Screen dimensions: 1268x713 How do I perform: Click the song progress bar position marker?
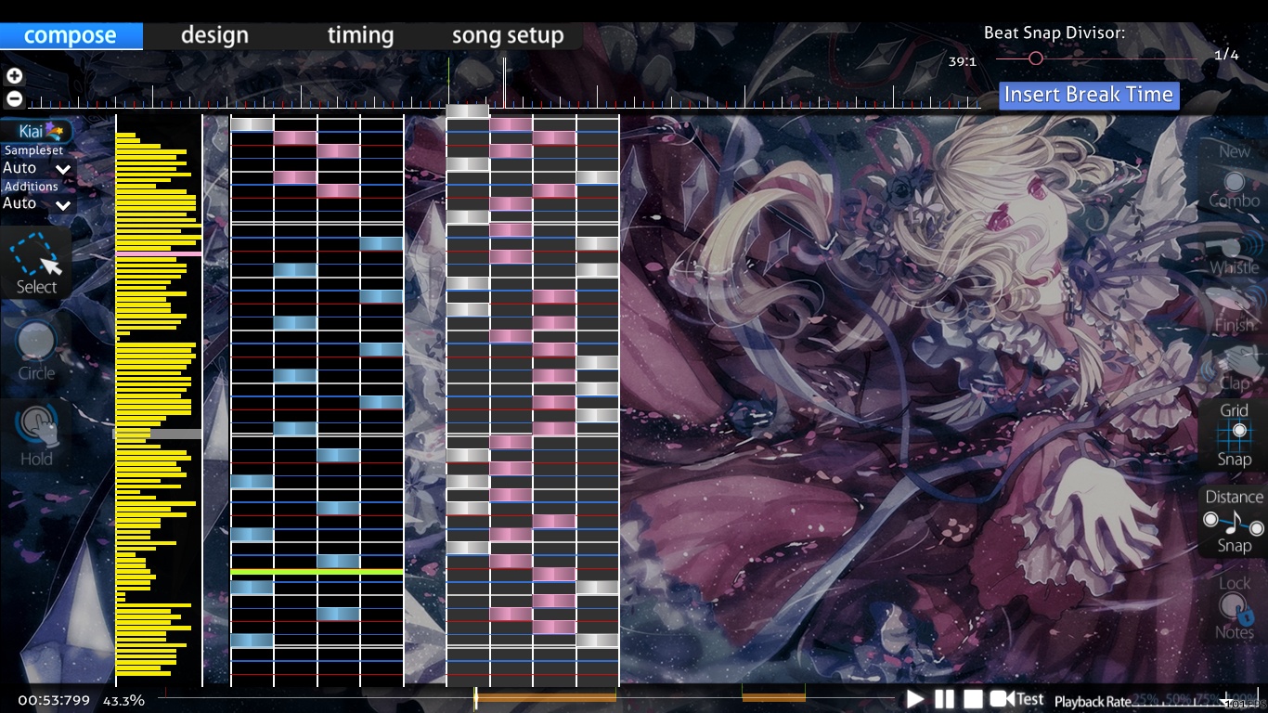[x=475, y=699]
